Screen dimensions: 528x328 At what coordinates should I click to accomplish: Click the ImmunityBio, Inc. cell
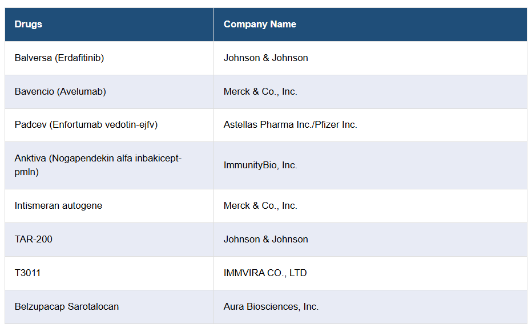[x=260, y=165]
